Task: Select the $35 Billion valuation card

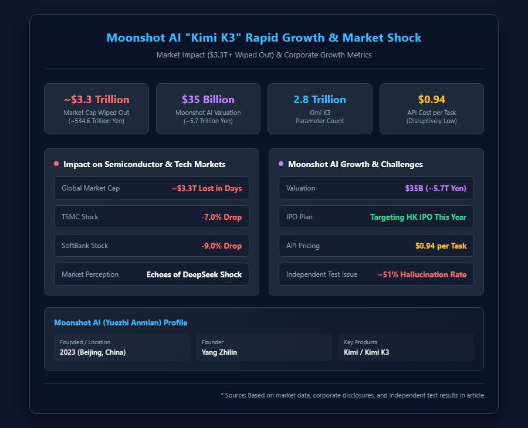Action: (x=208, y=108)
